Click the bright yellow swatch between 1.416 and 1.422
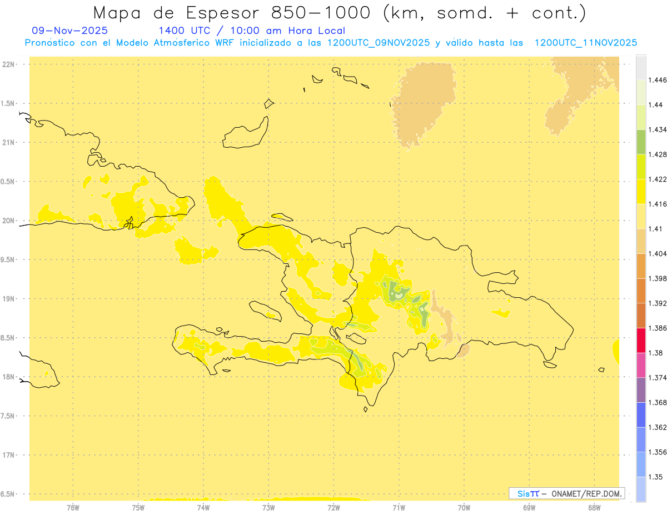This screenshot has width=667, height=515. point(641,191)
